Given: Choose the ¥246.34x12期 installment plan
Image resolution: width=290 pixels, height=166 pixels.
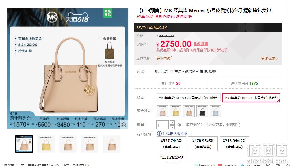Looking at the screenshot, I should [234, 144].
